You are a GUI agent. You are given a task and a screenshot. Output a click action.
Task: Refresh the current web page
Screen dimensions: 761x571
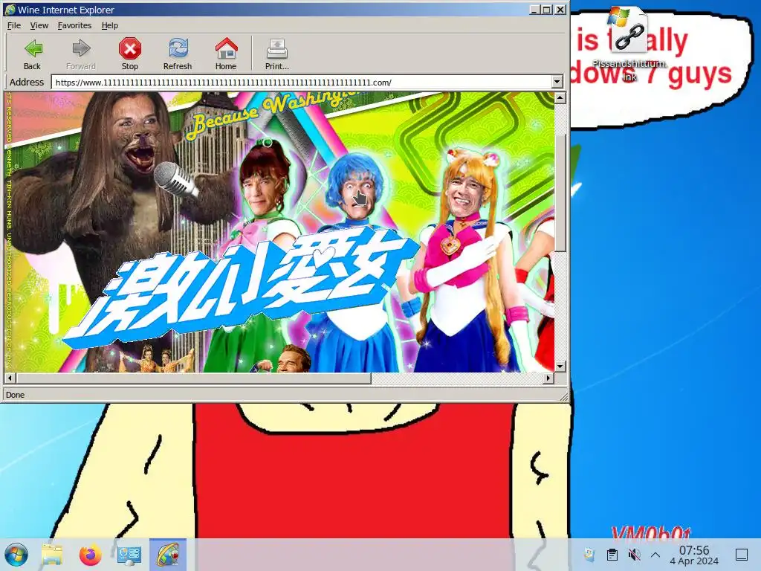(178, 54)
